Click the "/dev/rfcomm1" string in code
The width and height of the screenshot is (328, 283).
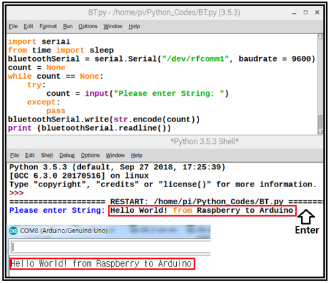coord(195,59)
